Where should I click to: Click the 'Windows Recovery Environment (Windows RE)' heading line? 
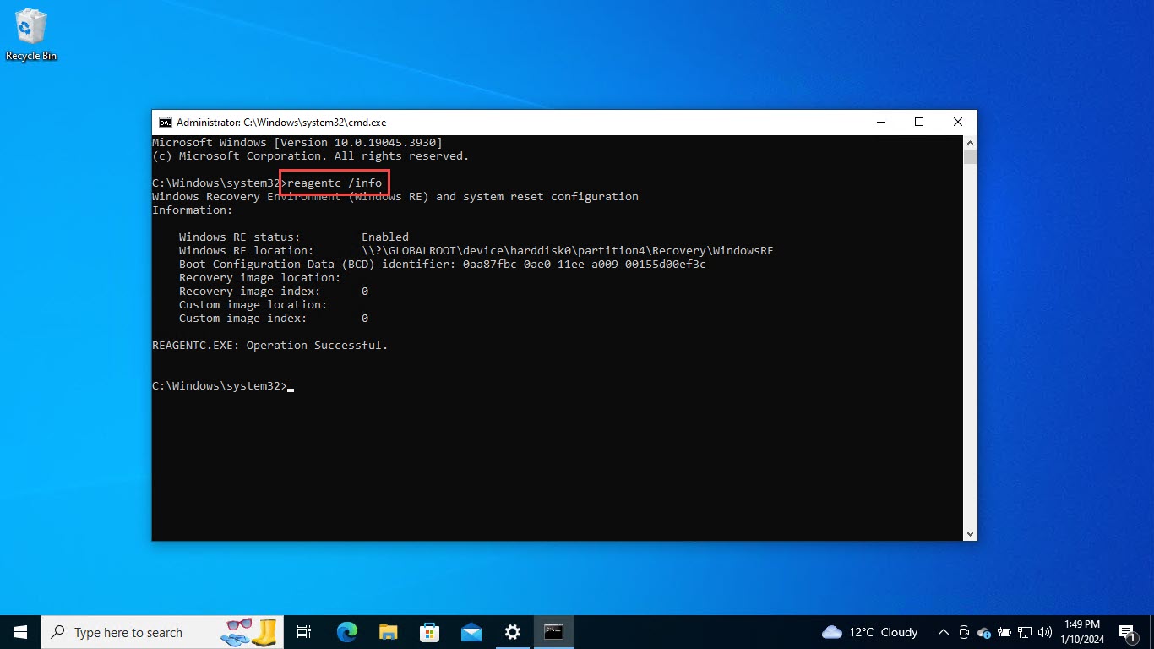pyautogui.click(x=395, y=197)
